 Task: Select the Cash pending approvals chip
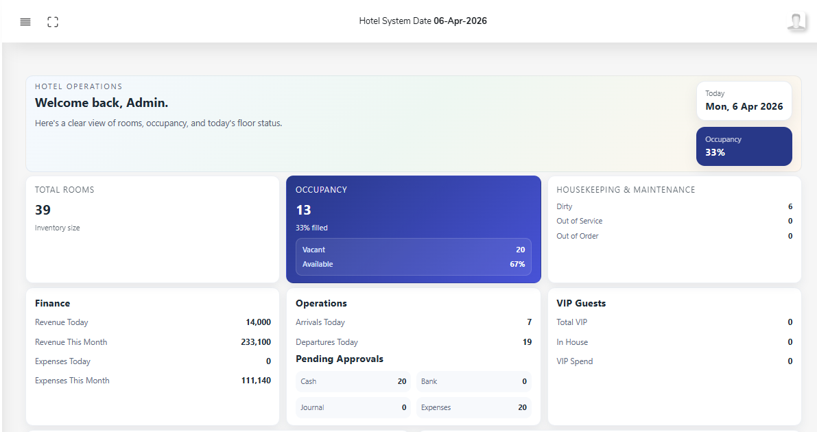click(x=353, y=381)
